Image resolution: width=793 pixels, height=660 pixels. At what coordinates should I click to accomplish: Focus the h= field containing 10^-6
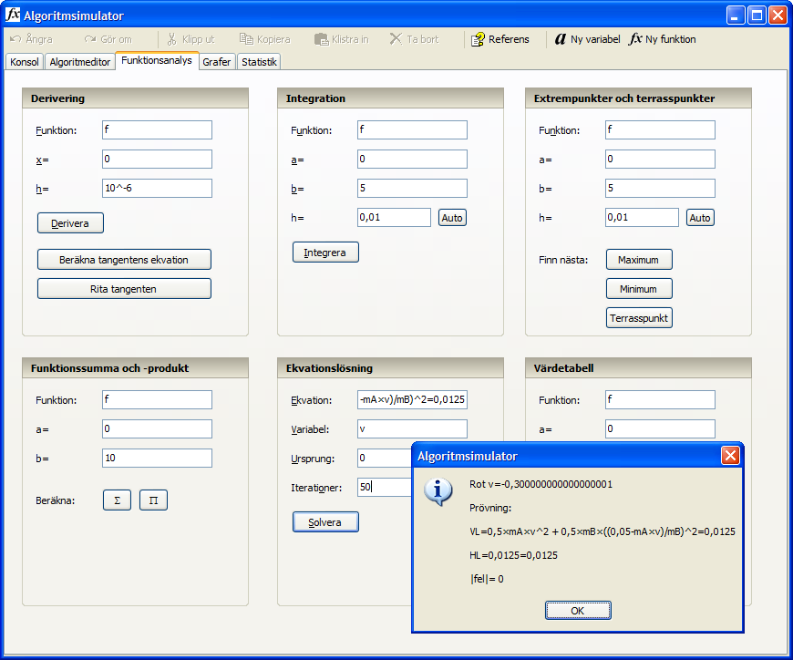158,188
